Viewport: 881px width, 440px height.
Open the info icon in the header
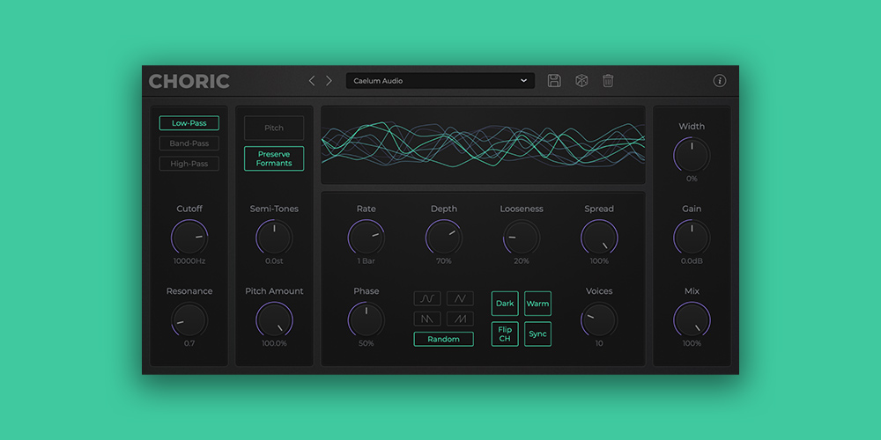point(720,81)
